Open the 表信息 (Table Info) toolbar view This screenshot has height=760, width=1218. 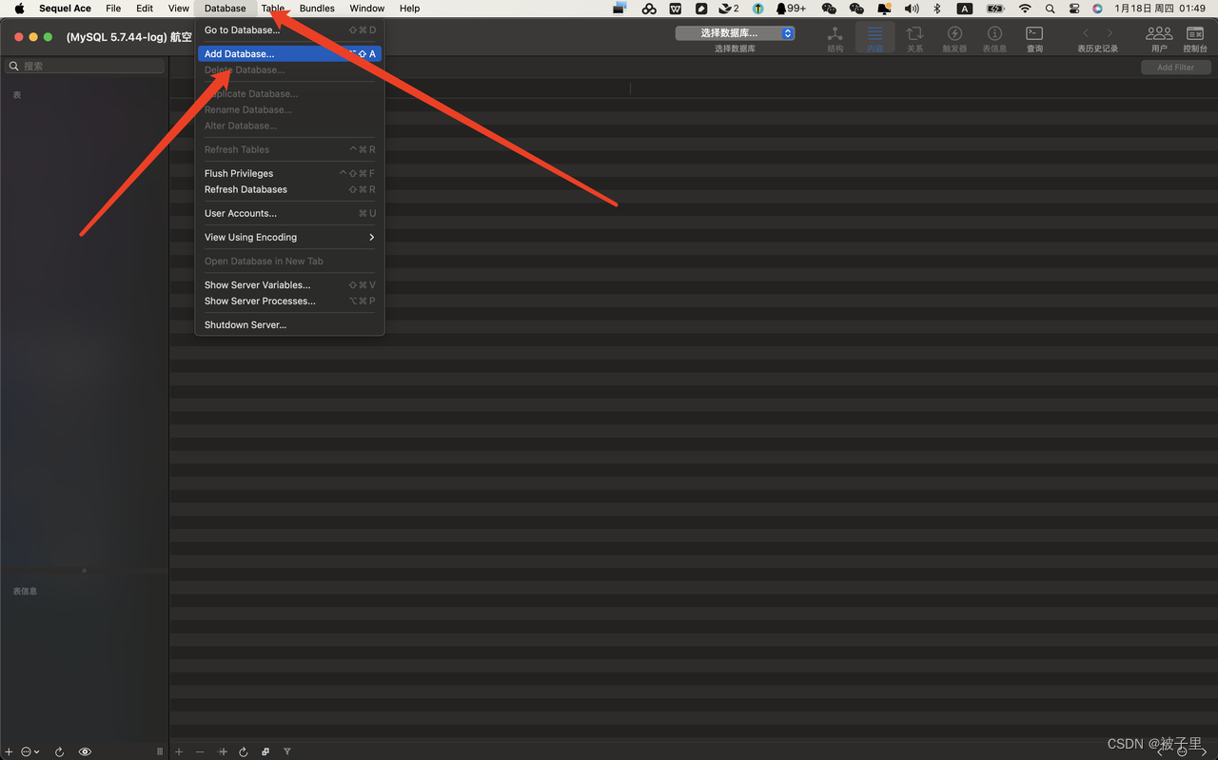[x=994, y=38]
